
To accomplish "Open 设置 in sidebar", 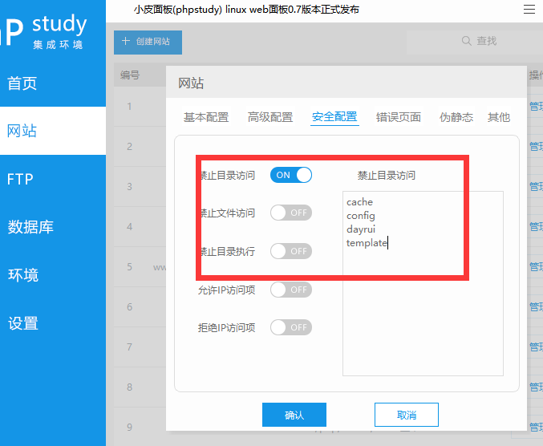I will (x=53, y=323).
